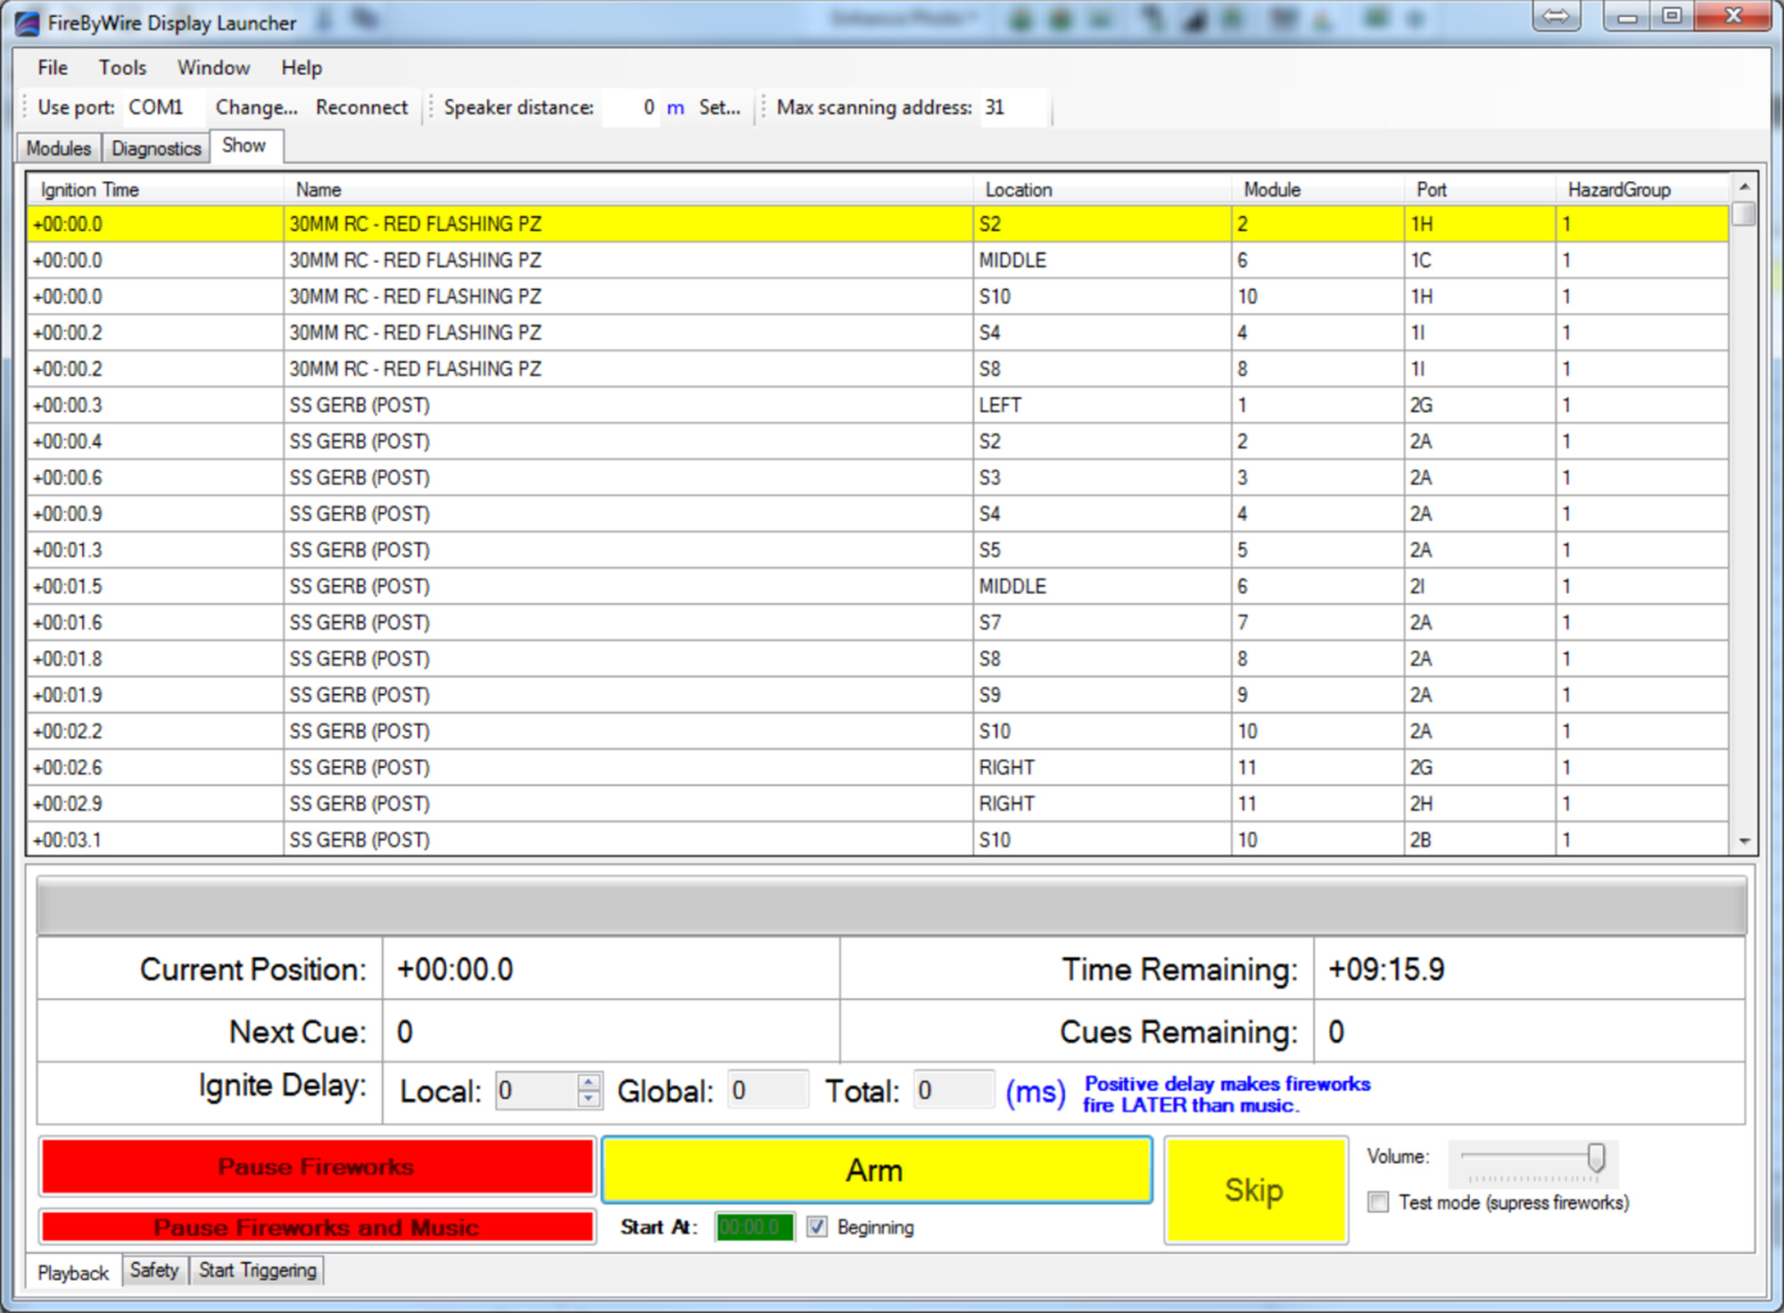This screenshot has height=1313, width=1784.
Task: Select the highlighted S2 module 2 row
Action: click(x=878, y=224)
